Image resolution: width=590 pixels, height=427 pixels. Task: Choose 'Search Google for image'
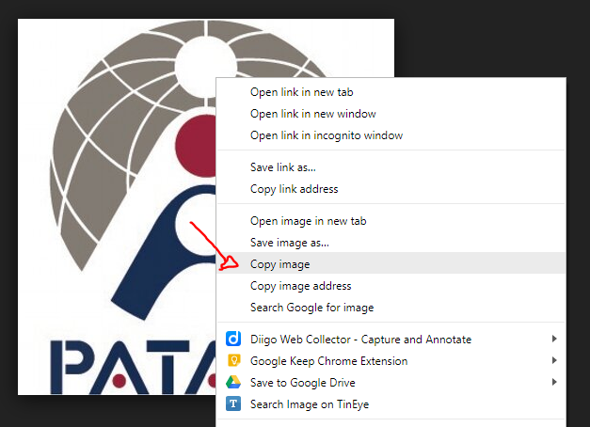pyautogui.click(x=391, y=308)
